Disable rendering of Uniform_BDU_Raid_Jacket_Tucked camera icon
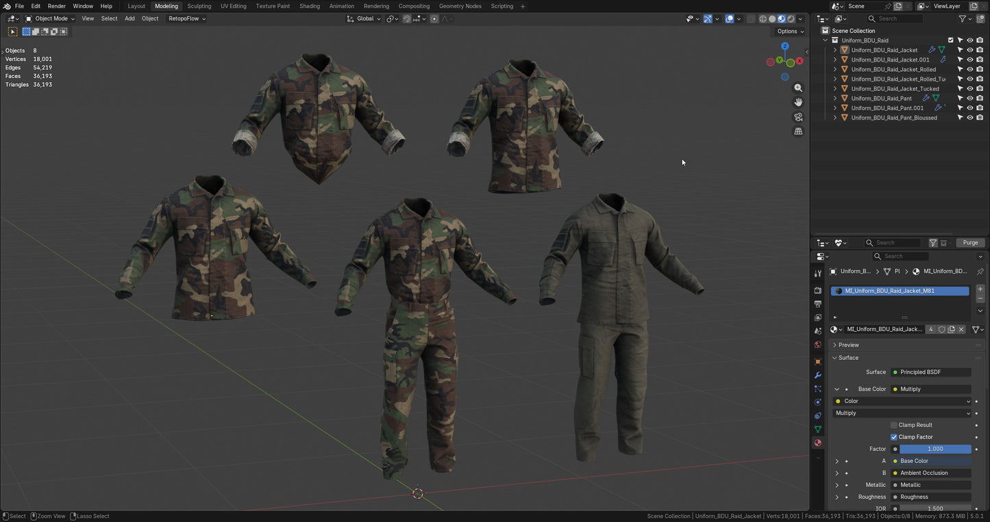990x522 pixels. (x=980, y=89)
